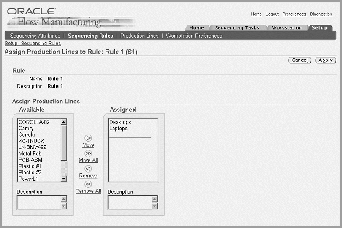Select Metal Fab in Available list

39,154
